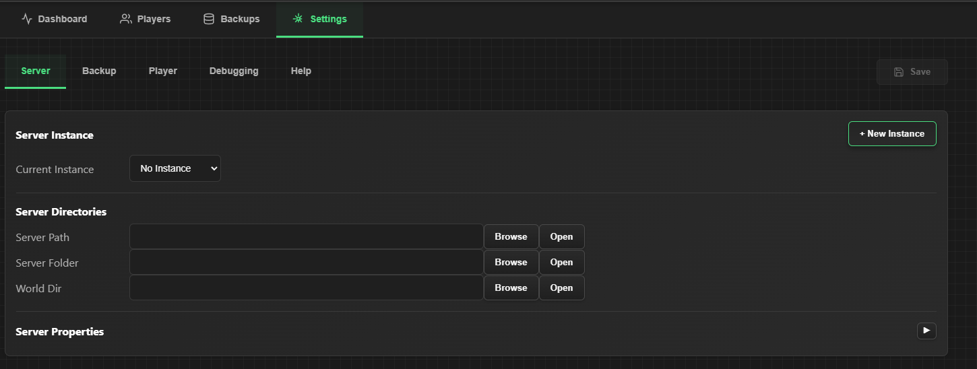
Task: Open the Current Instance dropdown
Action: pyautogui.click(x=175, y=168)
